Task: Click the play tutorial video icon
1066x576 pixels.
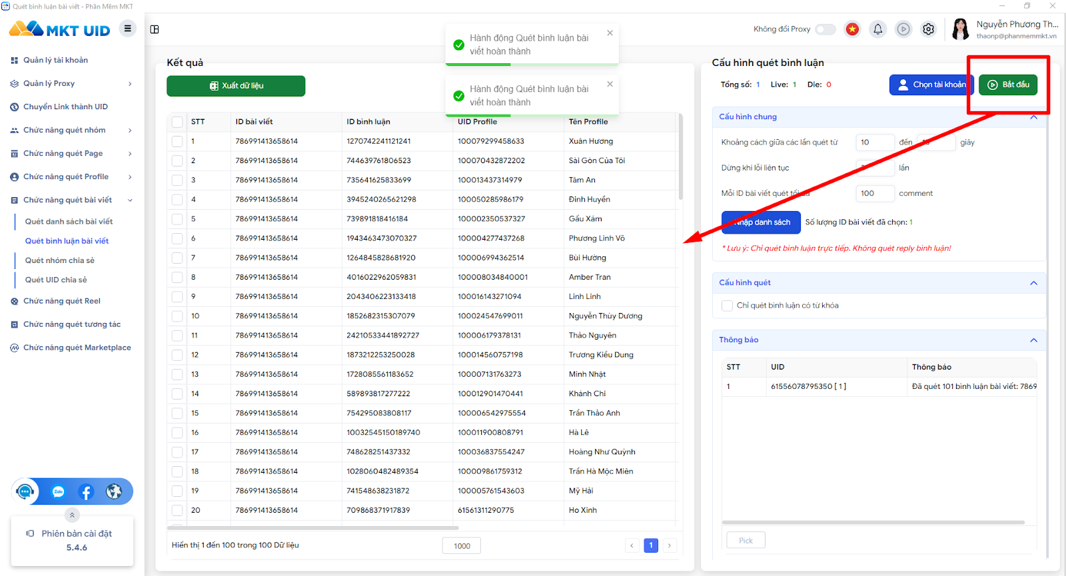Action: tap(903, 29)
